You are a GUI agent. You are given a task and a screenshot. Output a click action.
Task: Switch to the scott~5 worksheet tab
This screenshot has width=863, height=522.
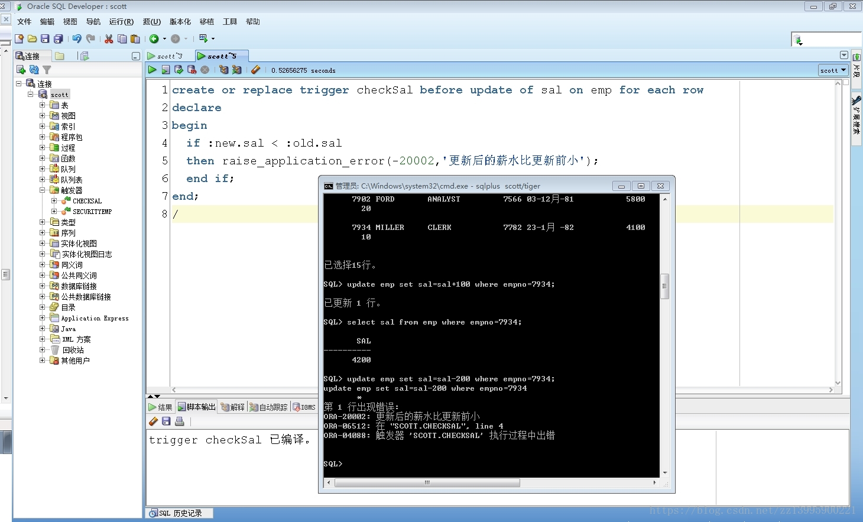(x=221, y=56)
